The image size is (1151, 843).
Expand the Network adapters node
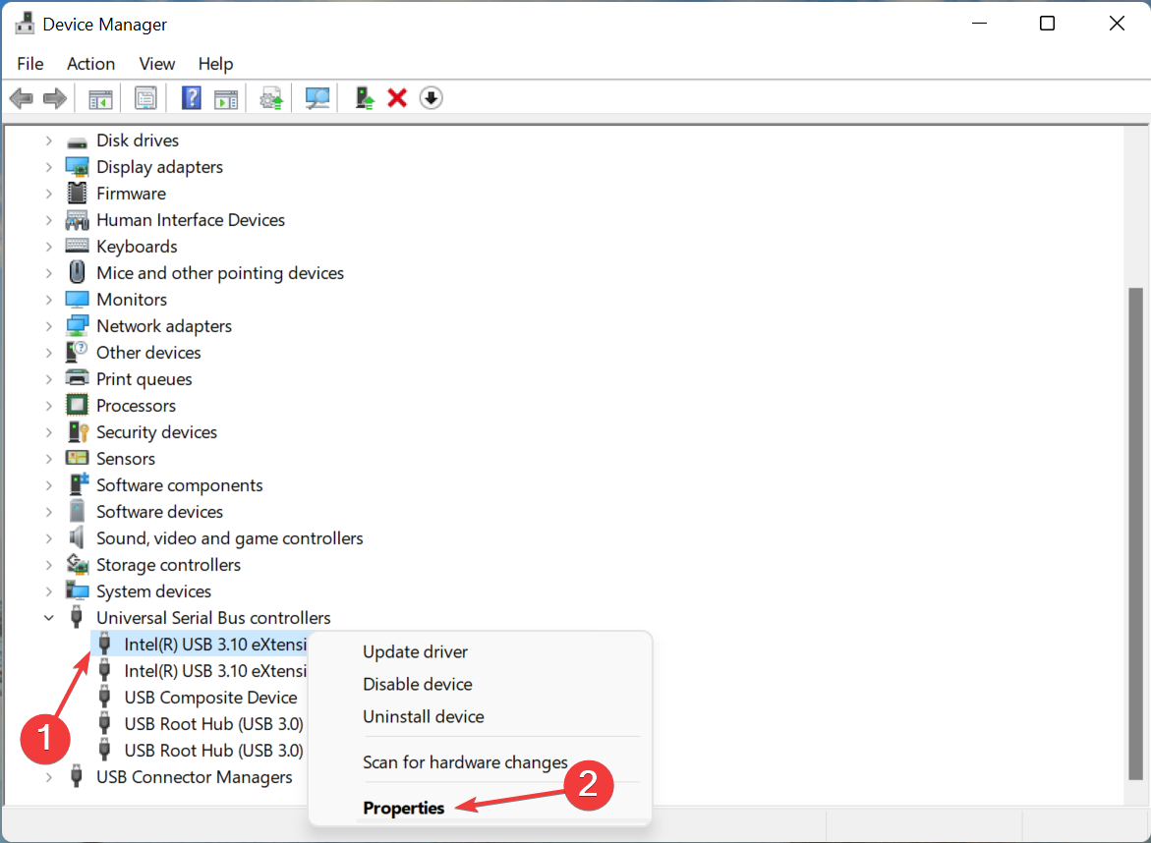click(x=48, y=326)
